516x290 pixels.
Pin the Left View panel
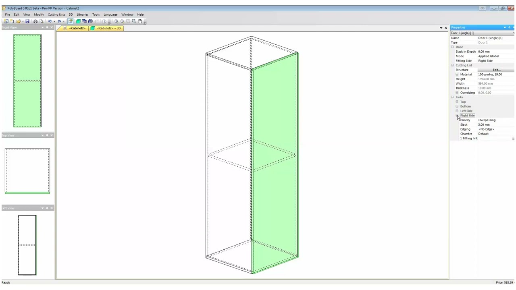pos(47,208)
